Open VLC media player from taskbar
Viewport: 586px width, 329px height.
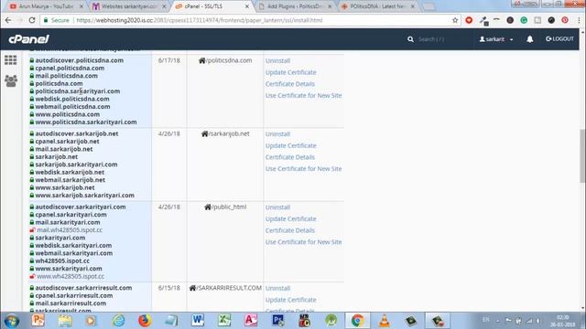[385, 321]
